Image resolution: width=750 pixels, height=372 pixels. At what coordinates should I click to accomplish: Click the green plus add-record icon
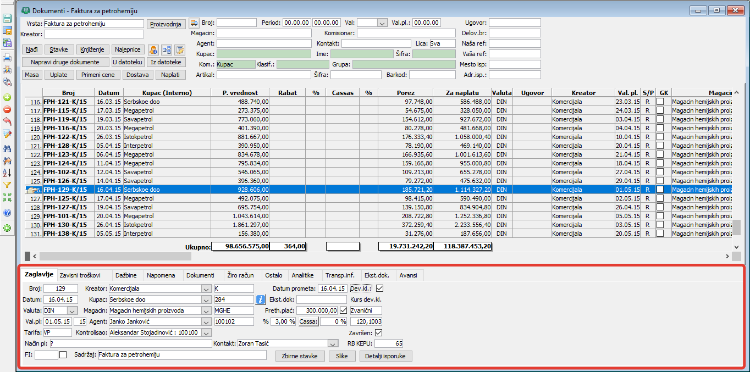[x=7, y=97]
